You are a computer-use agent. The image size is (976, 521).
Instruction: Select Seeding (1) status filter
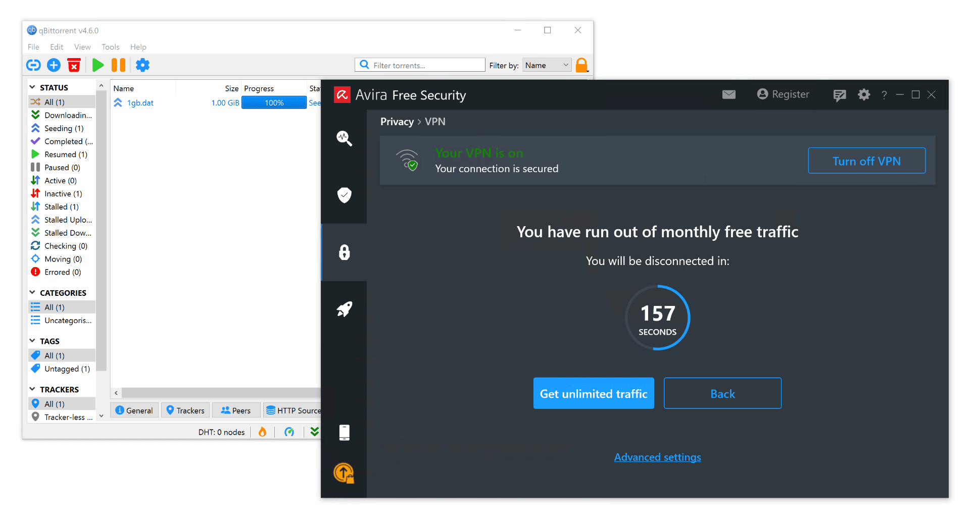(62, 128)
